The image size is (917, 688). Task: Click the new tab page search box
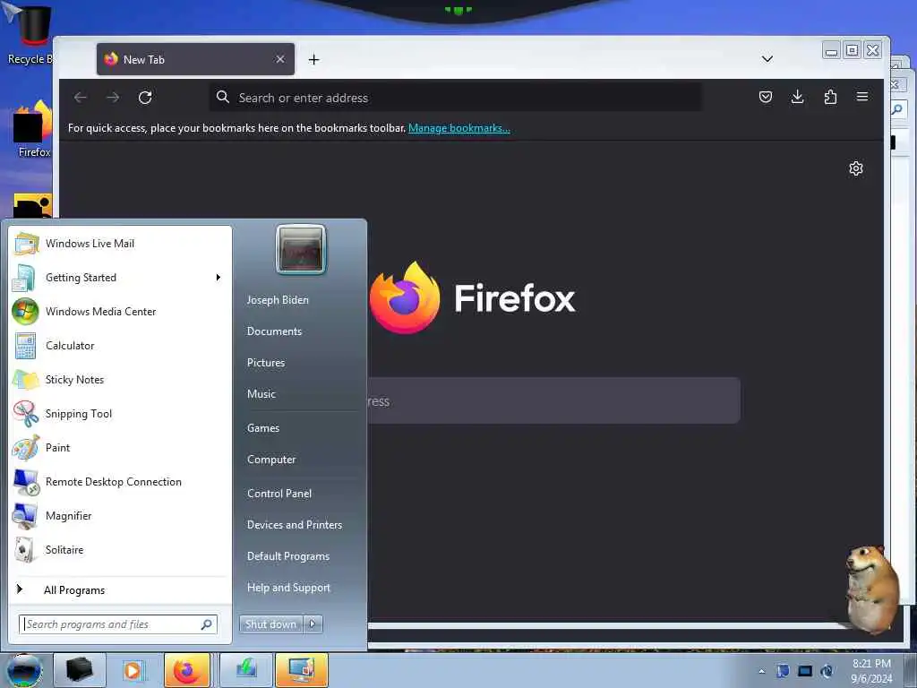[553, 400]
